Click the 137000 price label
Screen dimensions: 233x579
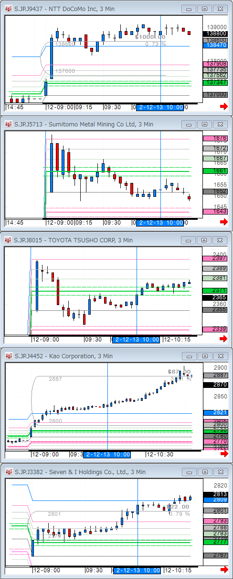(x=215, y=95)
